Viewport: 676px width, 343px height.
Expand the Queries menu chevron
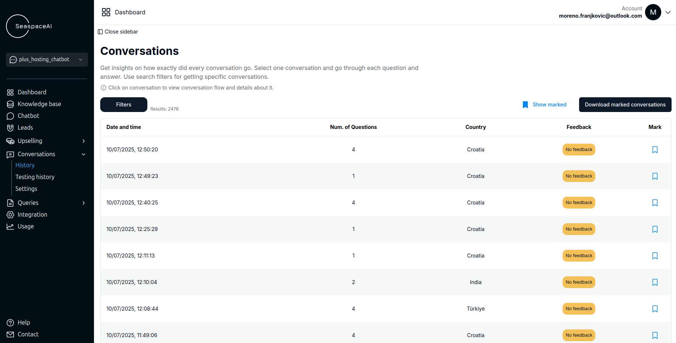(84, 203)
